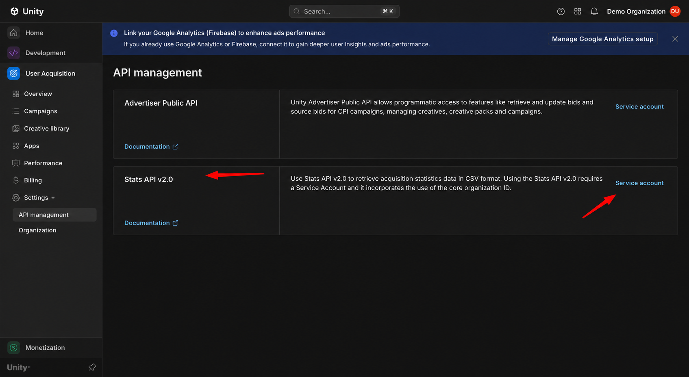Viewport: 689px width, 377px height.
Task: Click the Stats API v2.0 title
Action: point(149,180)
